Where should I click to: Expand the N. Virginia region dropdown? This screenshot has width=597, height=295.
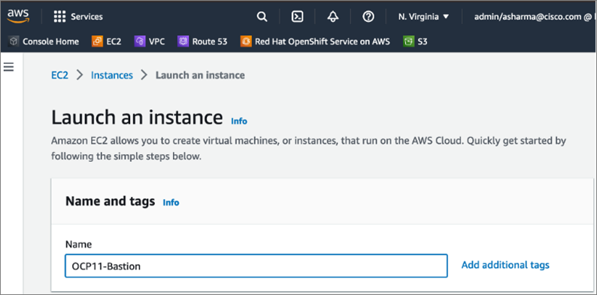pyautogui.click(x=424, y=17)
